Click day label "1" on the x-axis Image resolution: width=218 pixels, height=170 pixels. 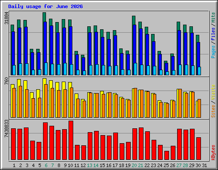pos(14,165)
